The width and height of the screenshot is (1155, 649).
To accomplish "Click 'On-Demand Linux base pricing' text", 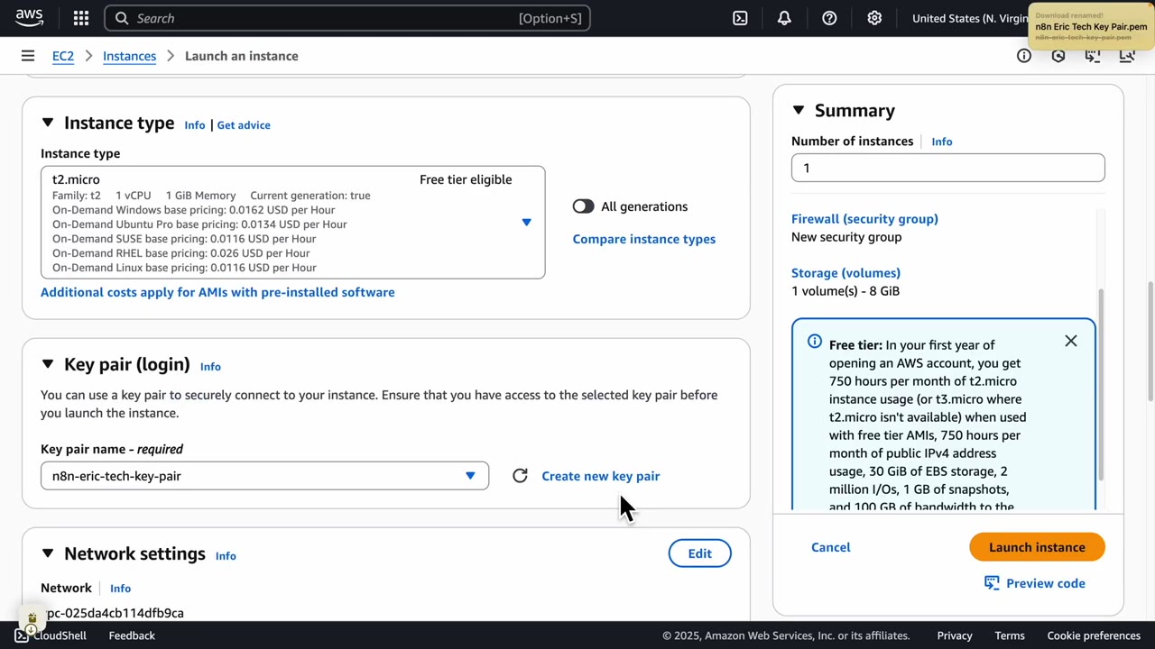I will 184,268.
